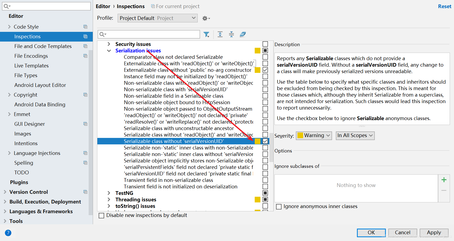Viewport: 454px width, 241px height.
Task: Click project-level icon beside Copyright
Action: coord(85,95)
